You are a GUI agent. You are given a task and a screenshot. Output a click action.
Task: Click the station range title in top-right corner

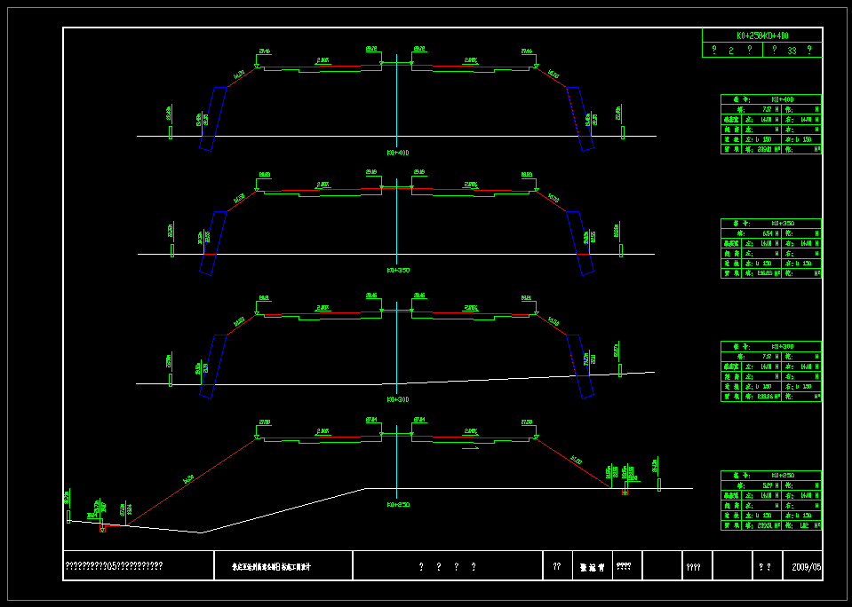click(762, 35)
